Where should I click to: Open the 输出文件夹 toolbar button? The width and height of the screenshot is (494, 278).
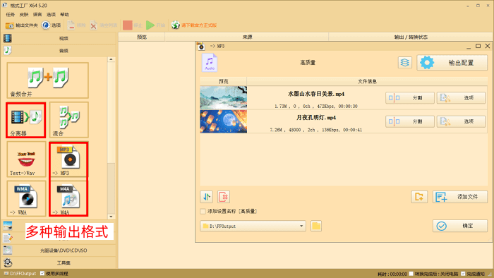click(x=21, y=25)
